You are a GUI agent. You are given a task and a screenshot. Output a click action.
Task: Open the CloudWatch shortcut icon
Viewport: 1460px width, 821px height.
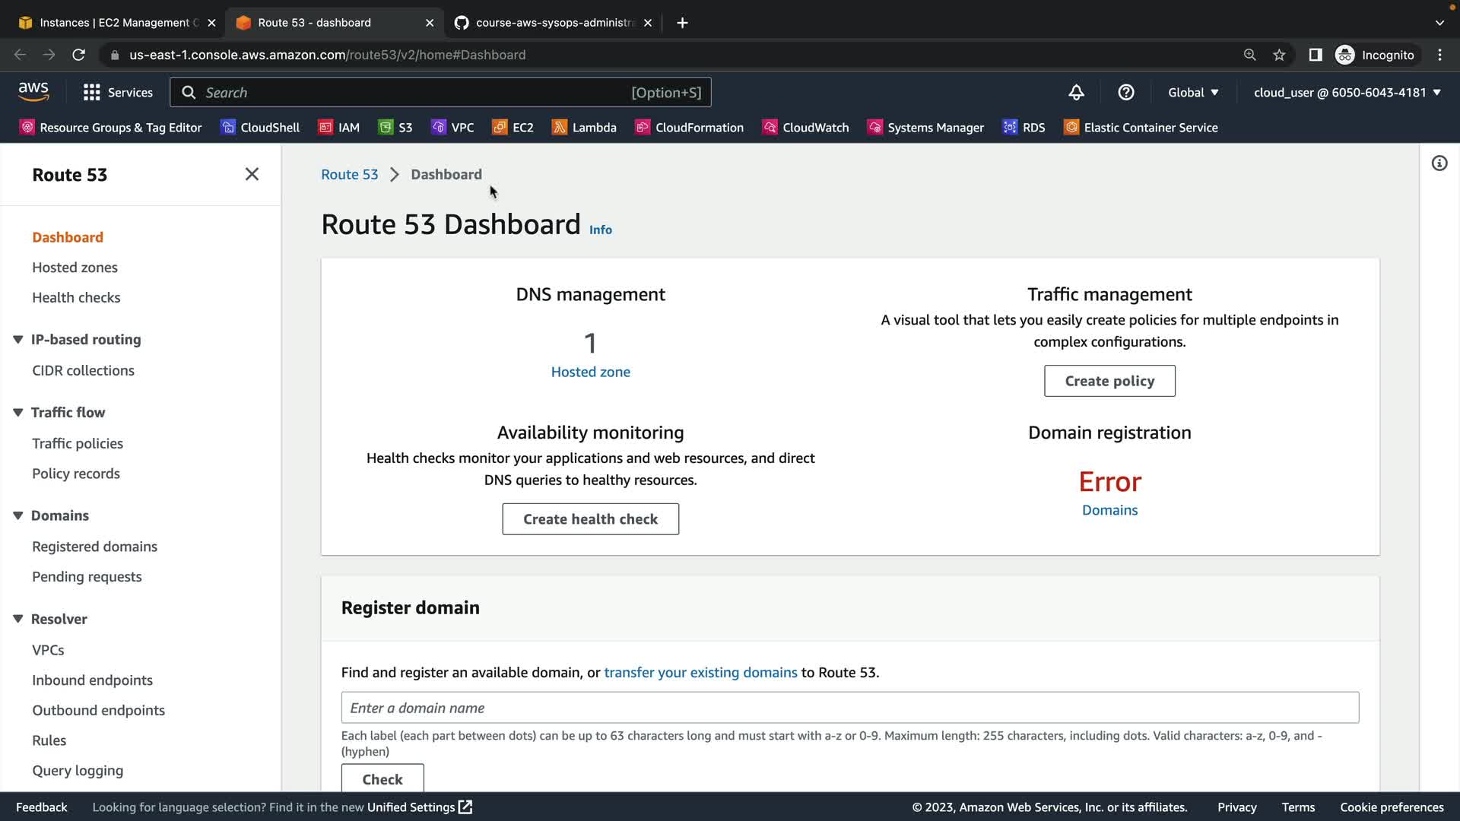(x=770, y=128)
